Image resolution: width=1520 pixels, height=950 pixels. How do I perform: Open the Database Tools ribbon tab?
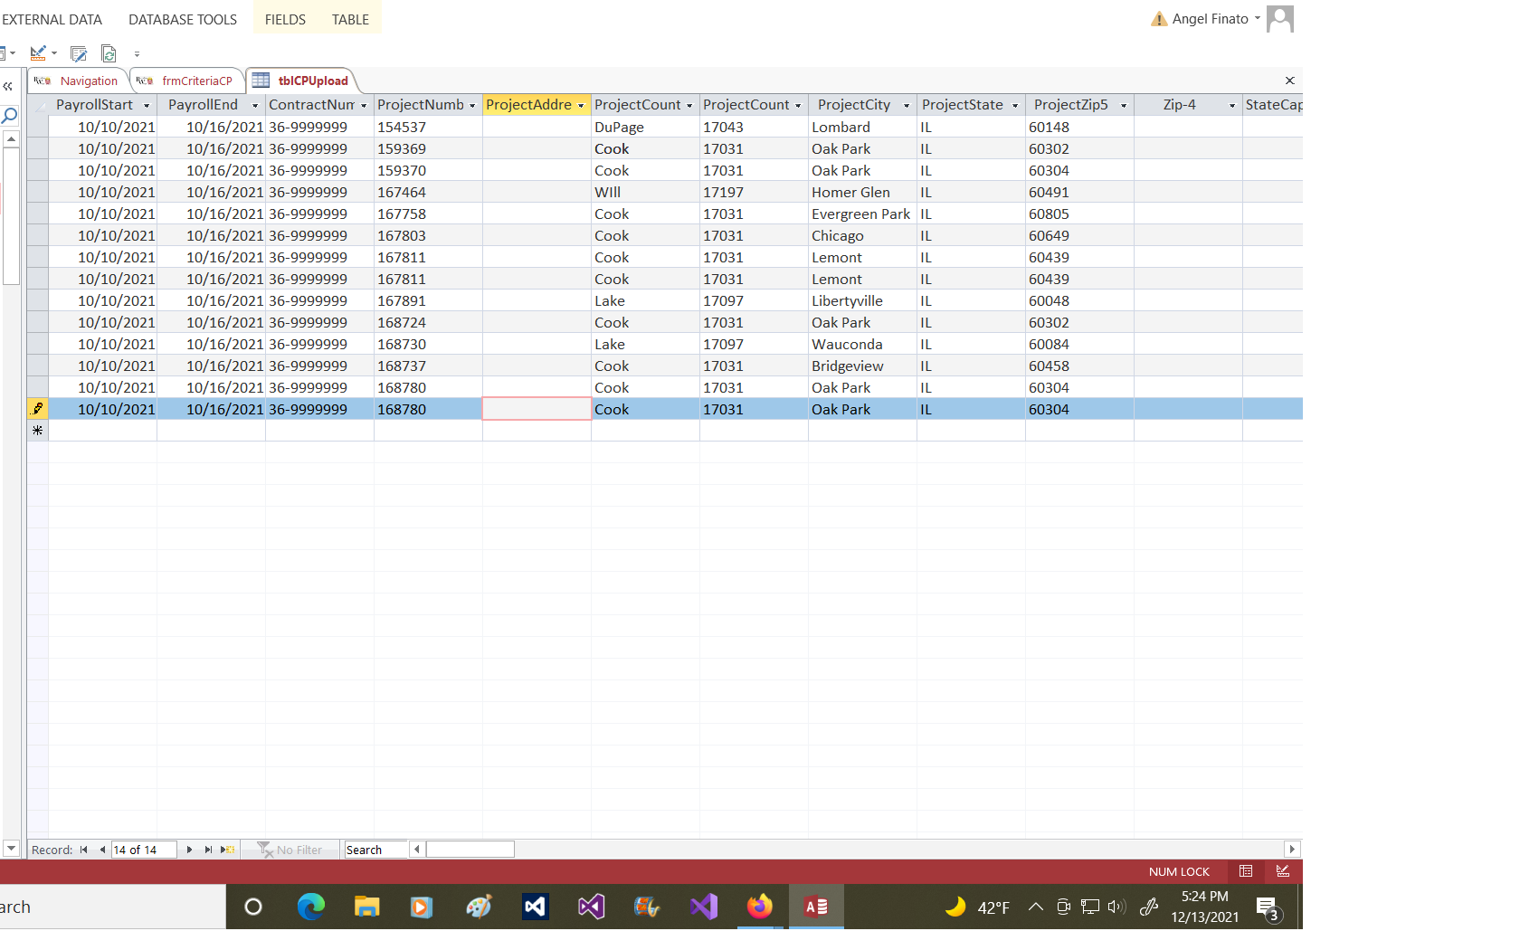coord(183,19)
